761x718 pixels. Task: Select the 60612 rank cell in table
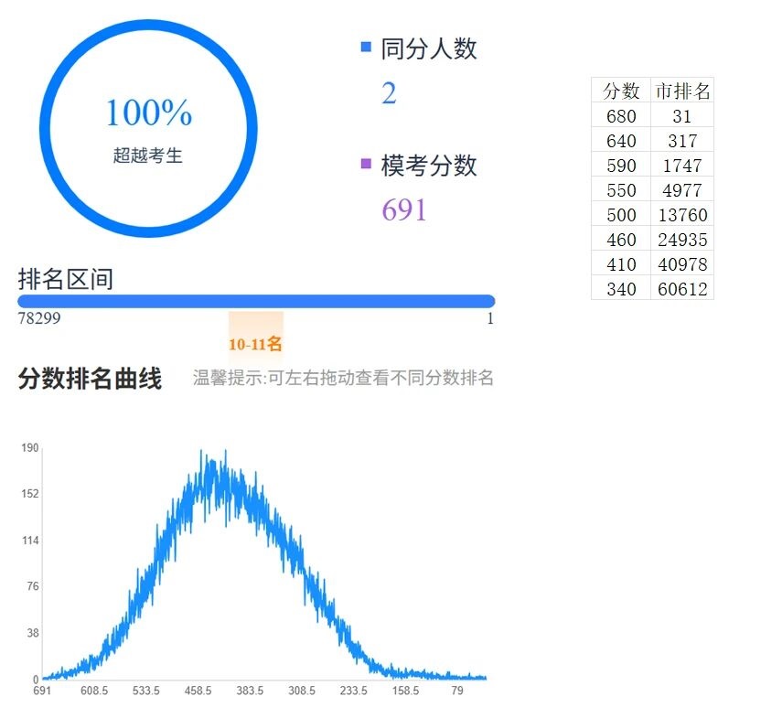coord(682,289)
